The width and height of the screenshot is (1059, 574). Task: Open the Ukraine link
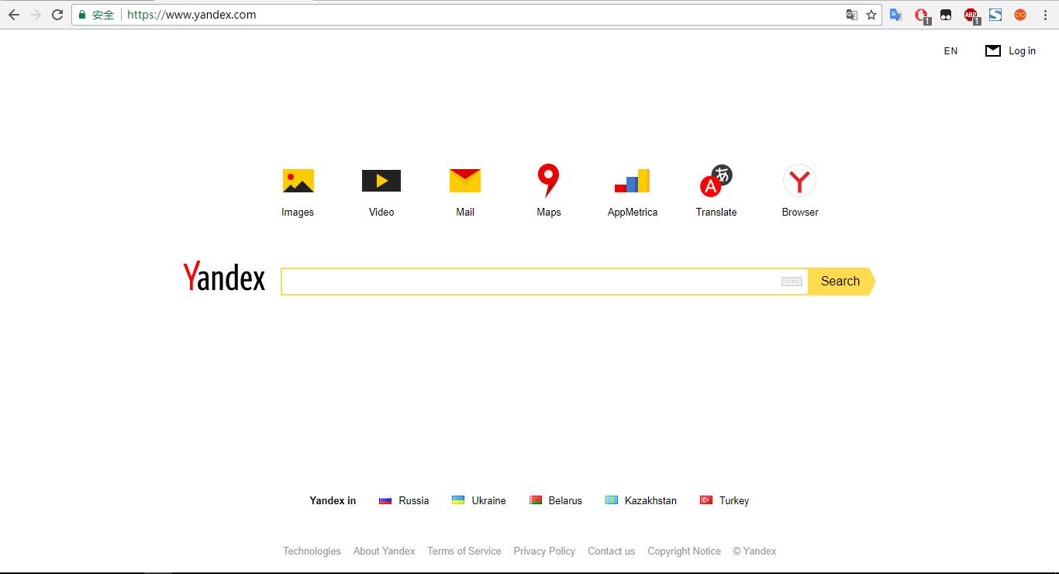pos(488,501)
